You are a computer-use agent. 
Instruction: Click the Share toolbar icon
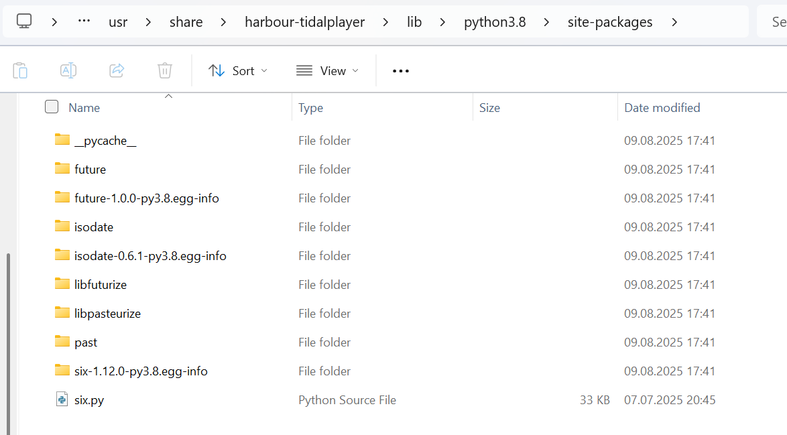pos(117,70)
